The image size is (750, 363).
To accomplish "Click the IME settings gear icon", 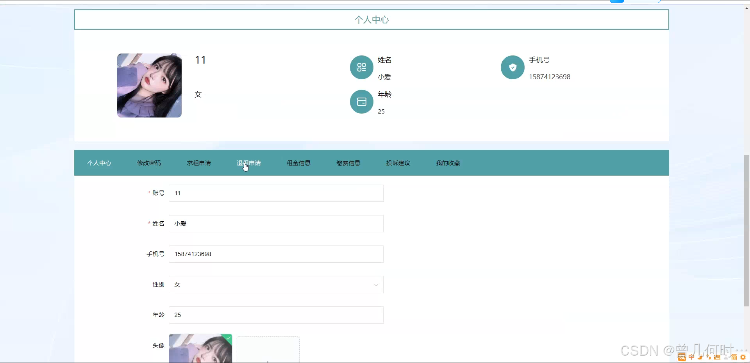I will 743,357.
